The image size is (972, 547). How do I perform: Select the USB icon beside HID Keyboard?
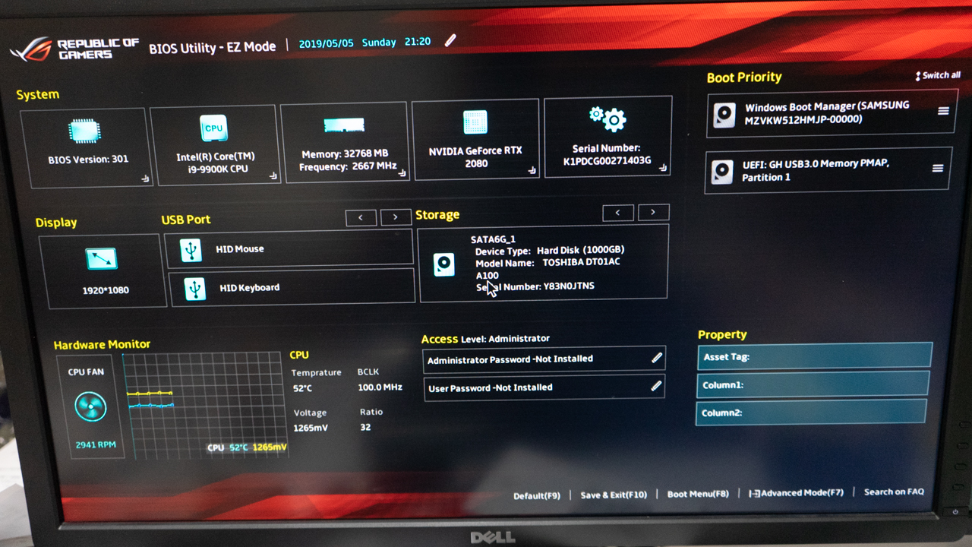[x=195, y=289]
